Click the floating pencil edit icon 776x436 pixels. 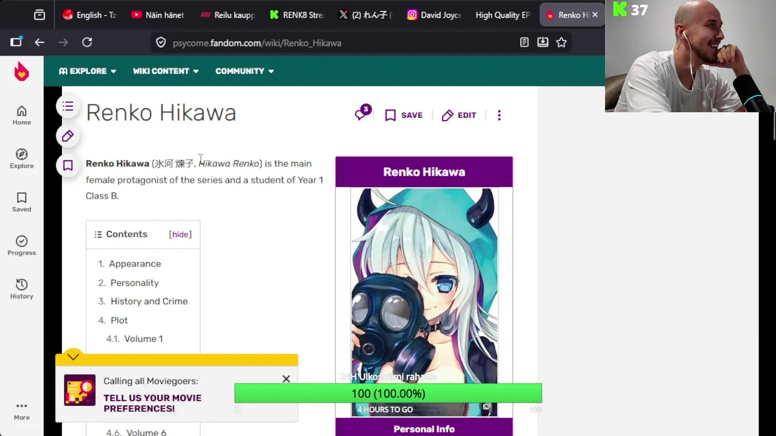coord(68,136)
